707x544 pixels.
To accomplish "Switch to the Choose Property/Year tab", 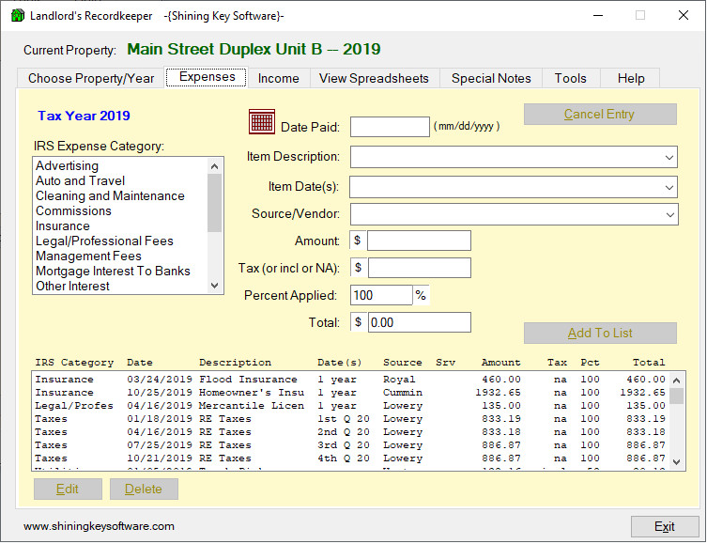I will click(91, 78).
